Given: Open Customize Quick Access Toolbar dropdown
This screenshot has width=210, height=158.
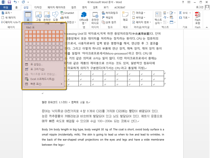Looking at the screenshot, I should pos(28,2).
